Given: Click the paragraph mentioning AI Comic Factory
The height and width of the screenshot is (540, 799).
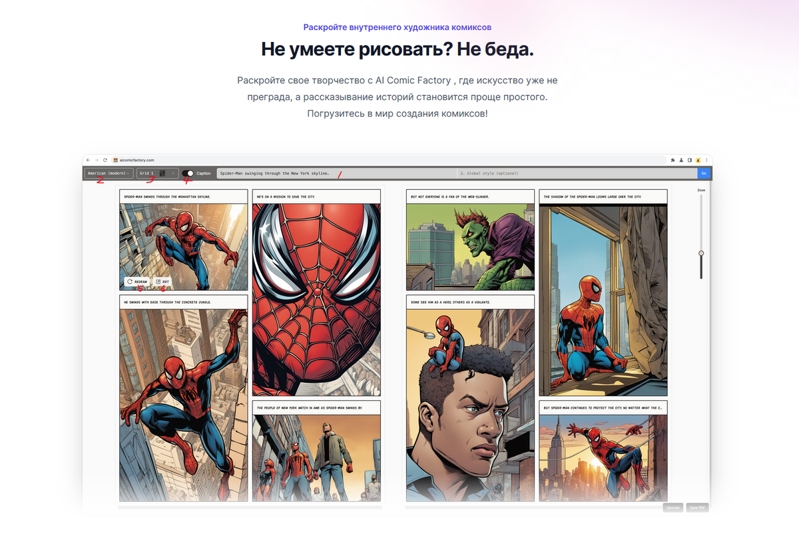Looking at the screenshot, I should click(398, 97).
